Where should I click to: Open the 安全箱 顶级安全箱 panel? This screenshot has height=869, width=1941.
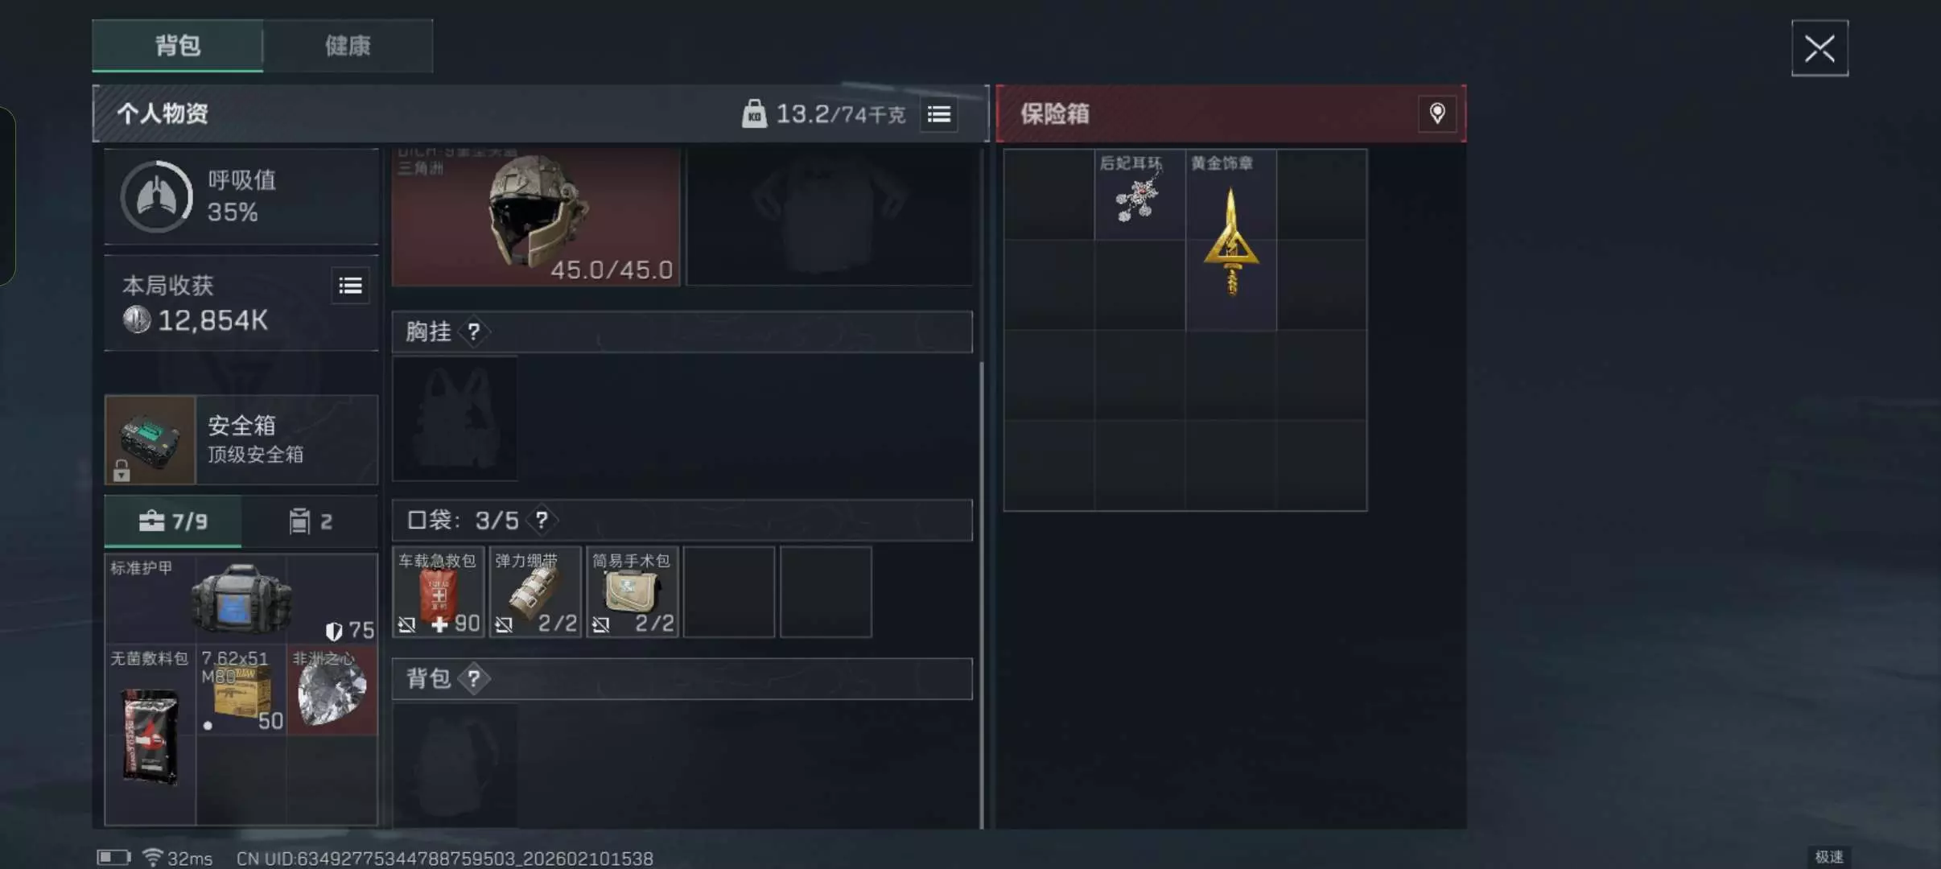[x=241, y=439]
